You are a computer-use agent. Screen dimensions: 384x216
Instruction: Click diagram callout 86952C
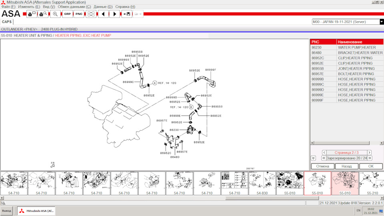point(166,153)
